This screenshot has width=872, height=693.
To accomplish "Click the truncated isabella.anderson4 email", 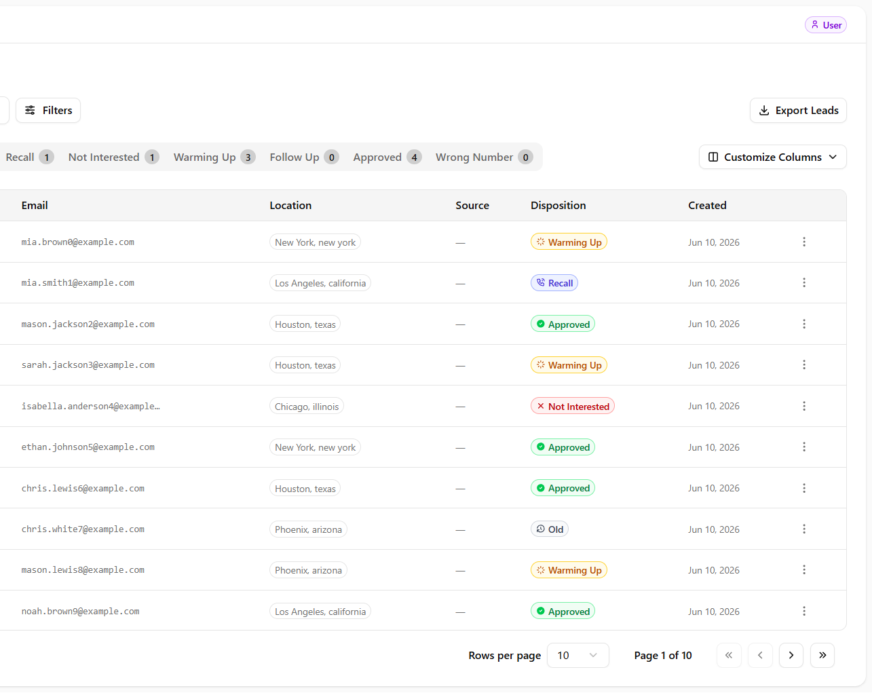I will 91,406.
